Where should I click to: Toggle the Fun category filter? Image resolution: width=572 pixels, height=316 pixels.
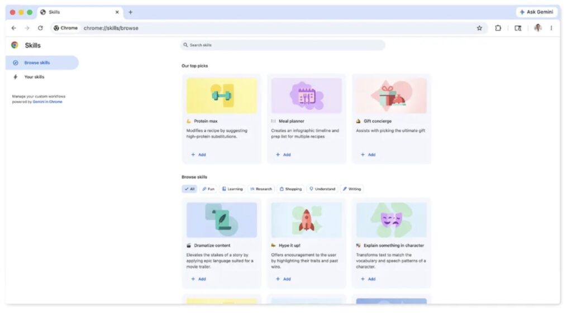coord(208,189)
